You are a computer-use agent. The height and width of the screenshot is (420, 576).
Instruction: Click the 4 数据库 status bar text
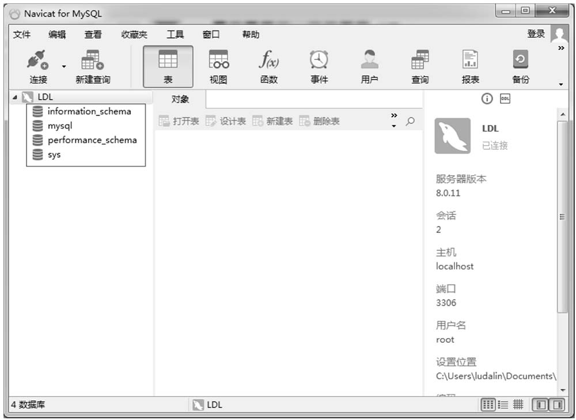(28, 404)
